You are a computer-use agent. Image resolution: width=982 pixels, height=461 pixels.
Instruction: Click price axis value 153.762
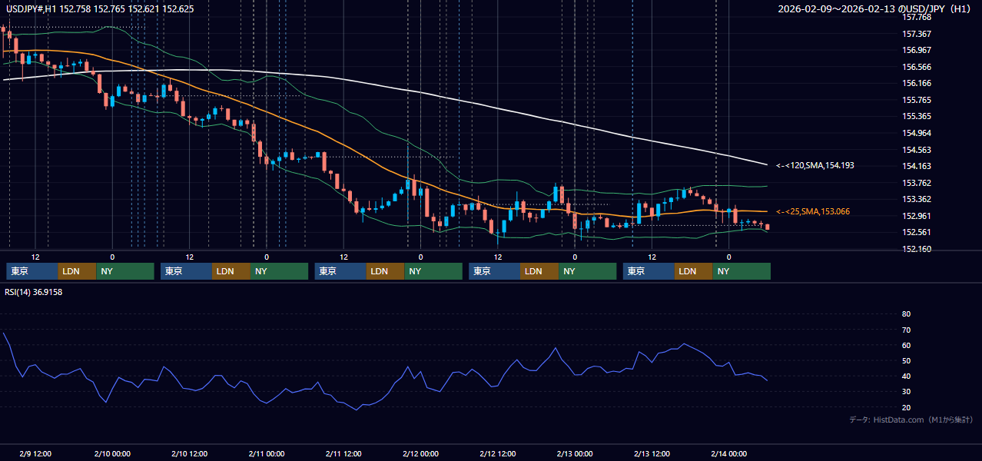point(917,183)
